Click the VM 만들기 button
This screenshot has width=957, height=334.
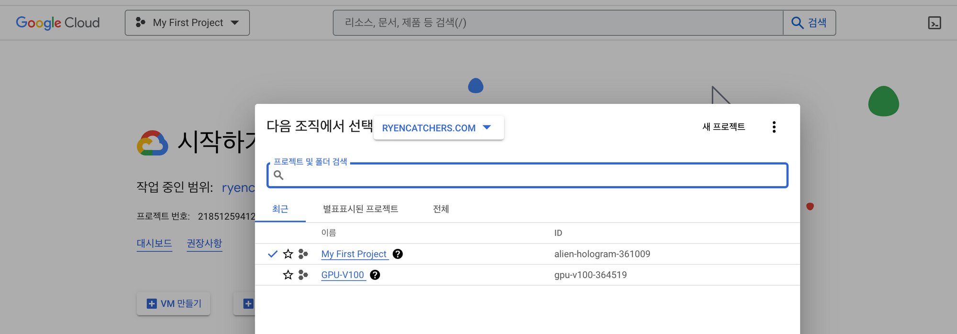173,304
